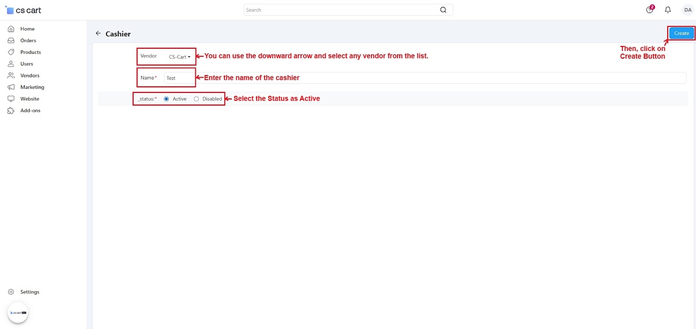Open Orders via its inbox icon

coord(11,40)
